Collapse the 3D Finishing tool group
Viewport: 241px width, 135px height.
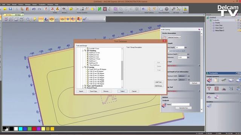pos(83,51)
